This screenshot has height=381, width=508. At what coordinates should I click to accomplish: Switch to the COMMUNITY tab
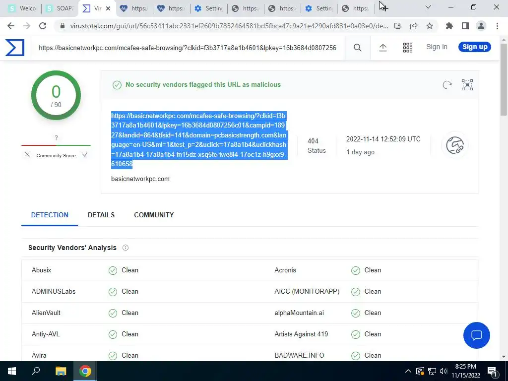(x=154, y=215)
